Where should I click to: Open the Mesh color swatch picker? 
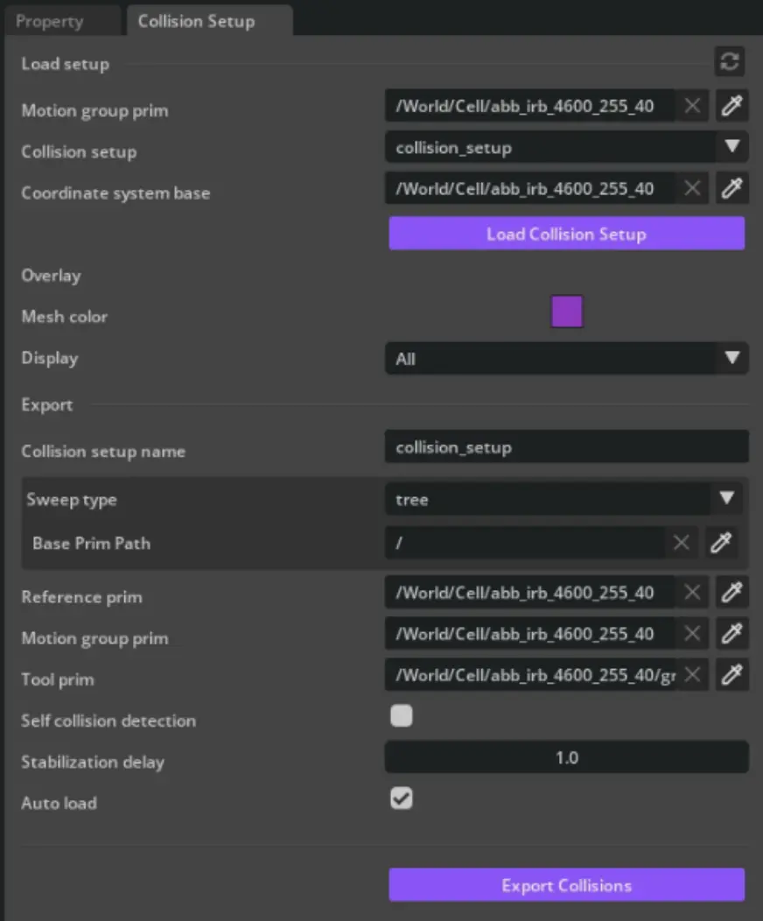click(x=566, y=312)
